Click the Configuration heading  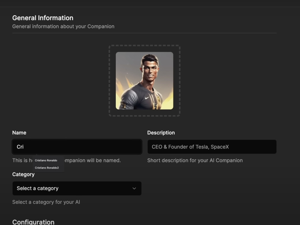[33, 222]
